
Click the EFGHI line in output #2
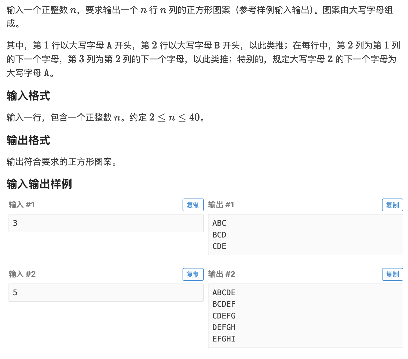(x=224, y=339)
